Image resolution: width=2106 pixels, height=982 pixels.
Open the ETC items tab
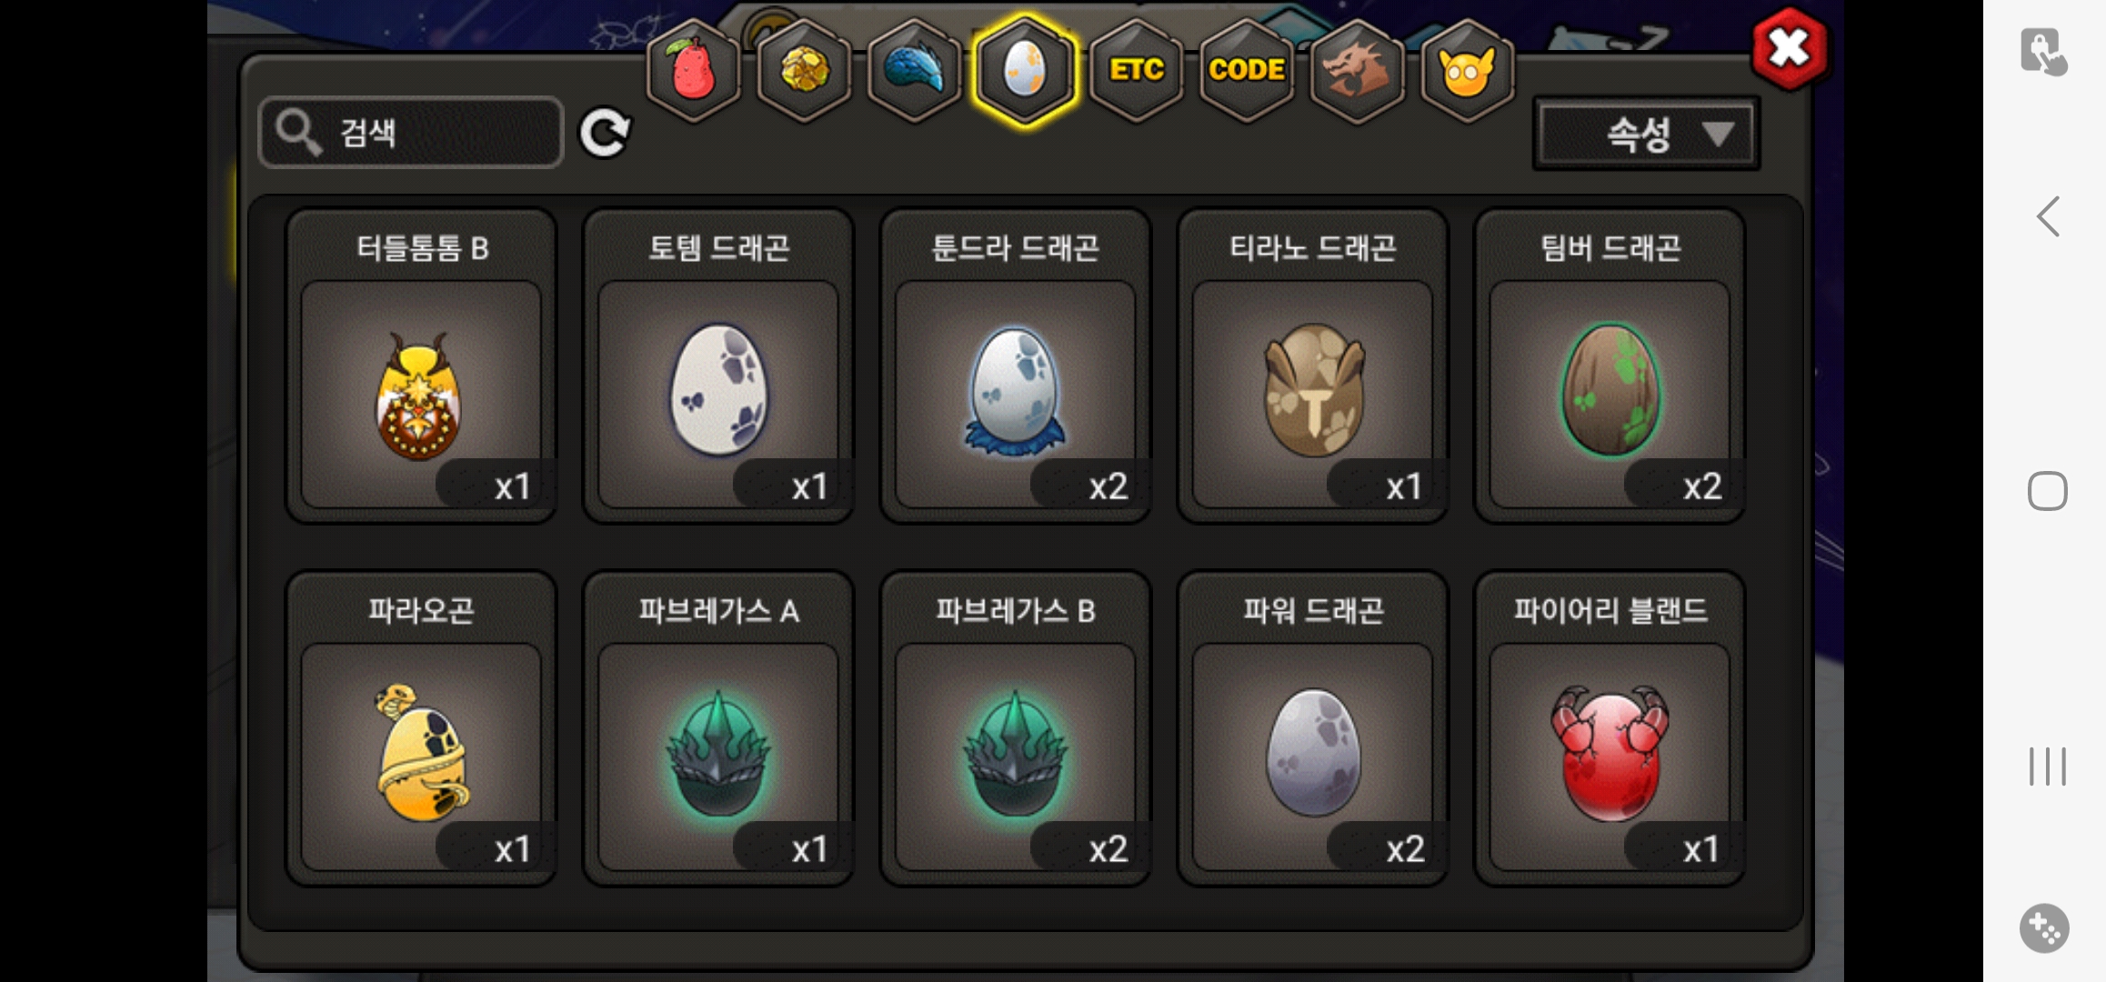[1136, 70]
